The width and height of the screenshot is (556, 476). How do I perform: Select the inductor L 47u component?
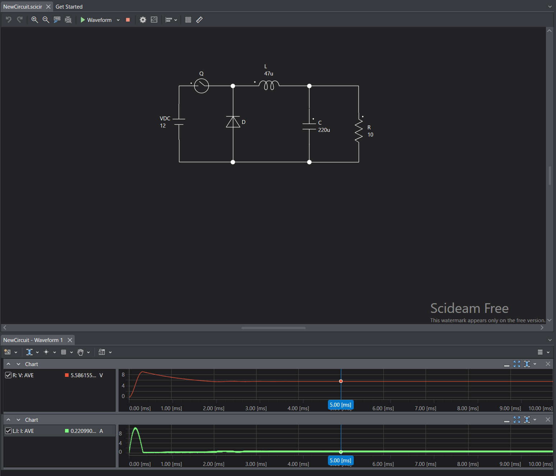(269, 85)
